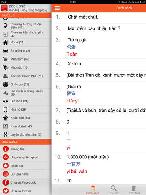Tap the shopping cart icon for Mua sắm
Screen dimensions: 146x195
point(5,59)
